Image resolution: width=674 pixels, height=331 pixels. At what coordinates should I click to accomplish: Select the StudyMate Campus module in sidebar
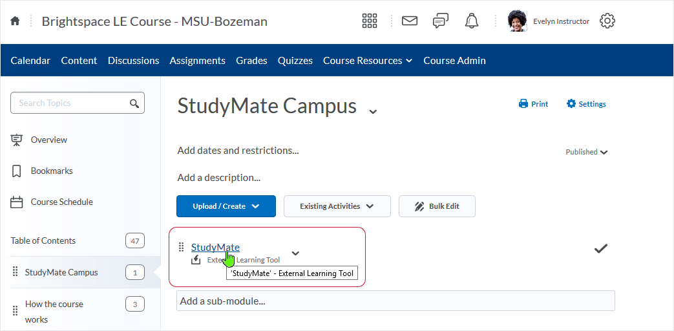click(x=61, y=272)
